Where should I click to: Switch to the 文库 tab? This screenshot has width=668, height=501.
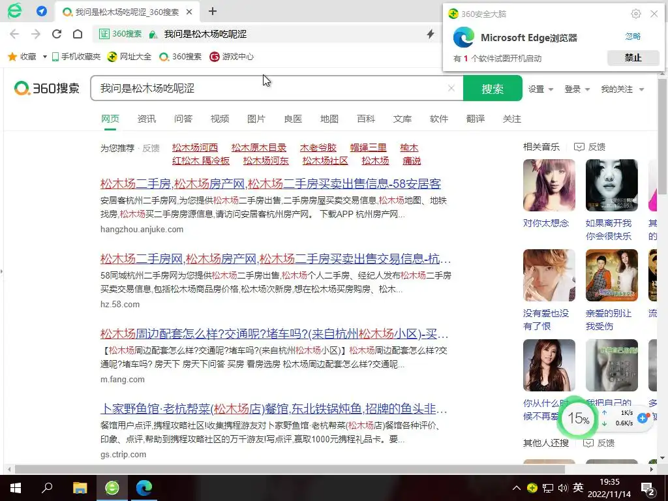(402, 119)
